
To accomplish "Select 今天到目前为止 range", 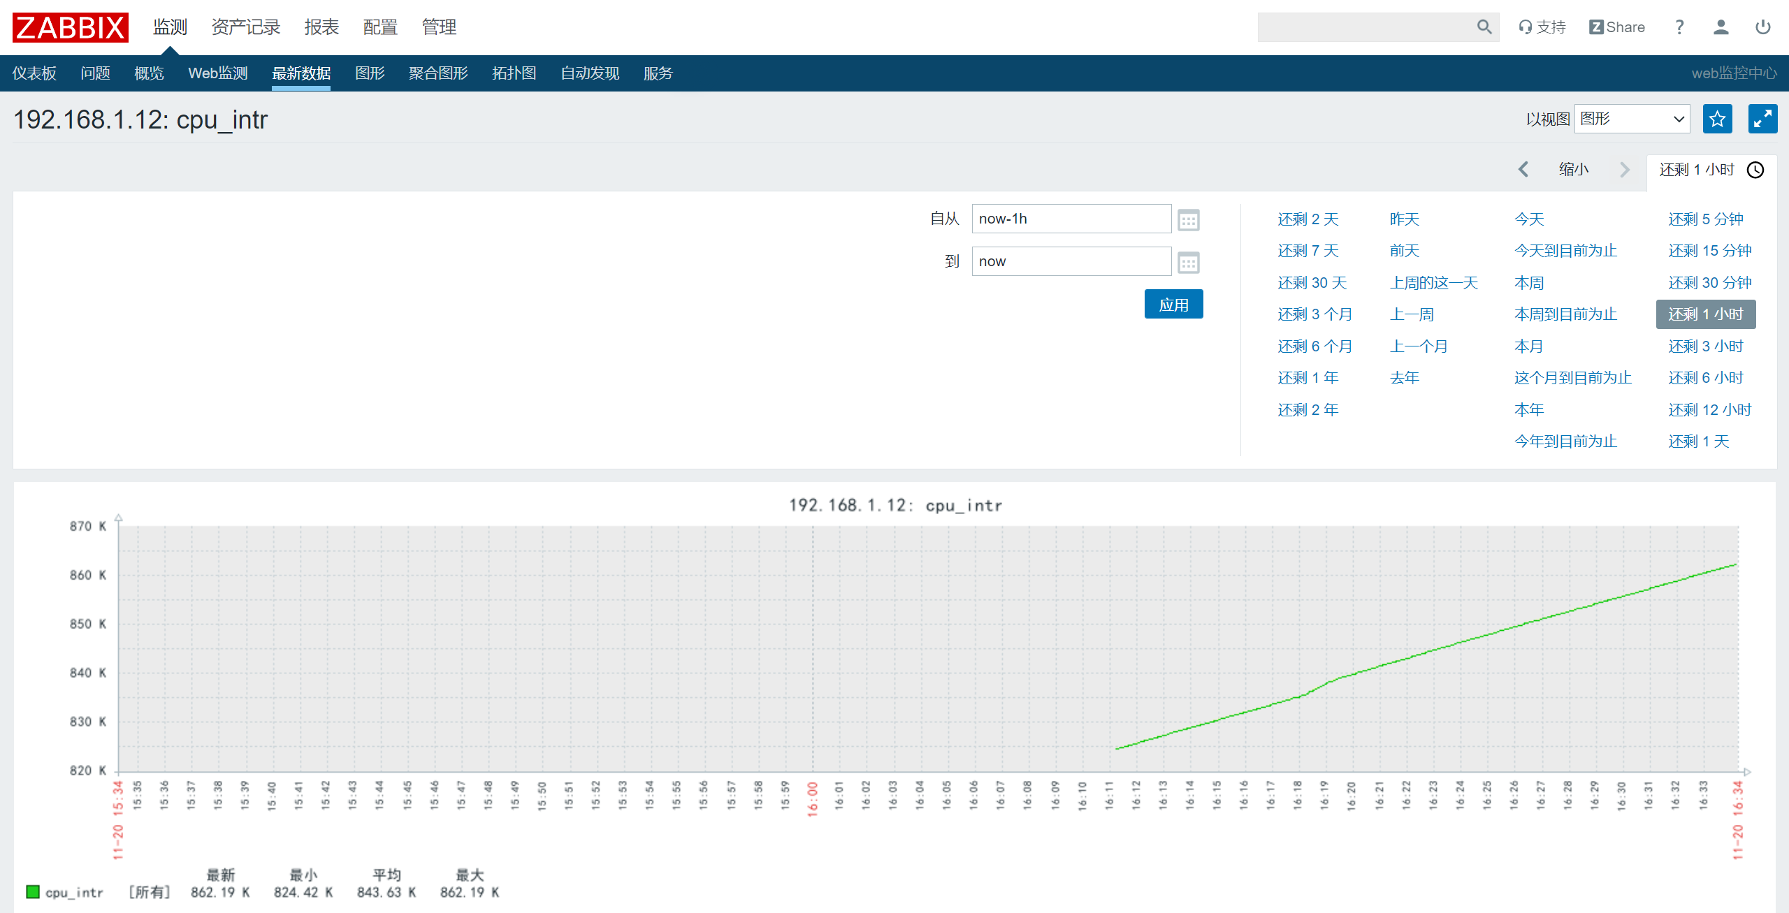I will (1566, 251).
